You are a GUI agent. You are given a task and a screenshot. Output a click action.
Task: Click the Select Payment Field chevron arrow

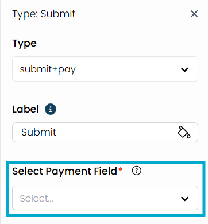pyautogui.click(x=184, y=199)
